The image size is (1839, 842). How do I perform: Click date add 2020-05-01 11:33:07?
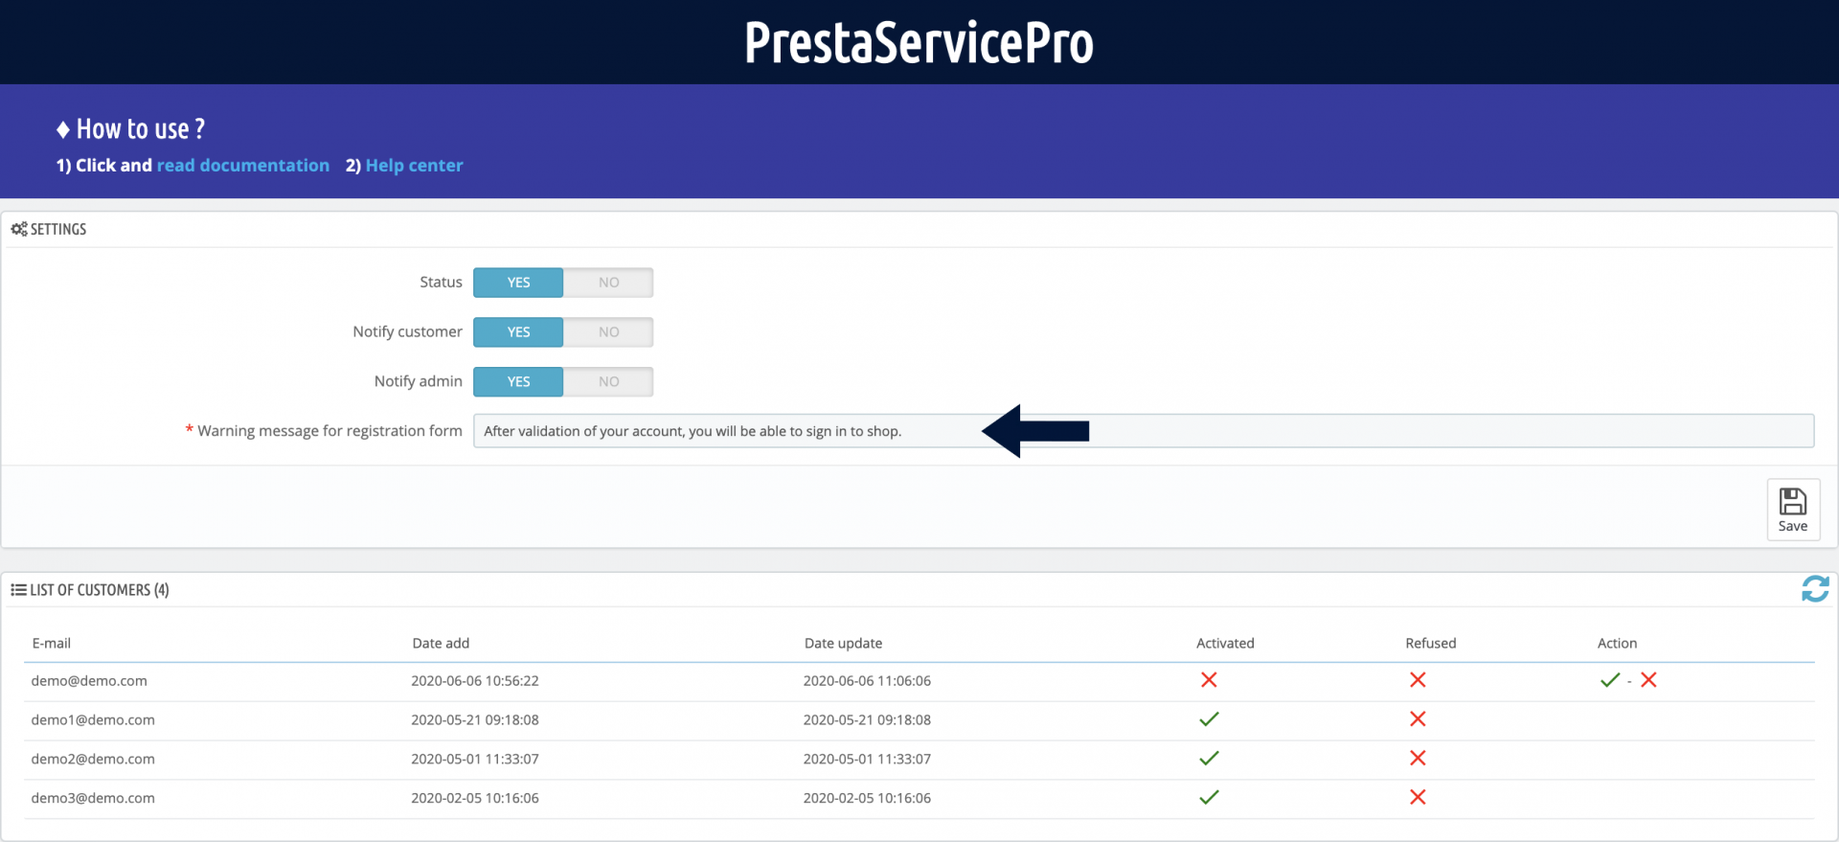tap(475, 759)
